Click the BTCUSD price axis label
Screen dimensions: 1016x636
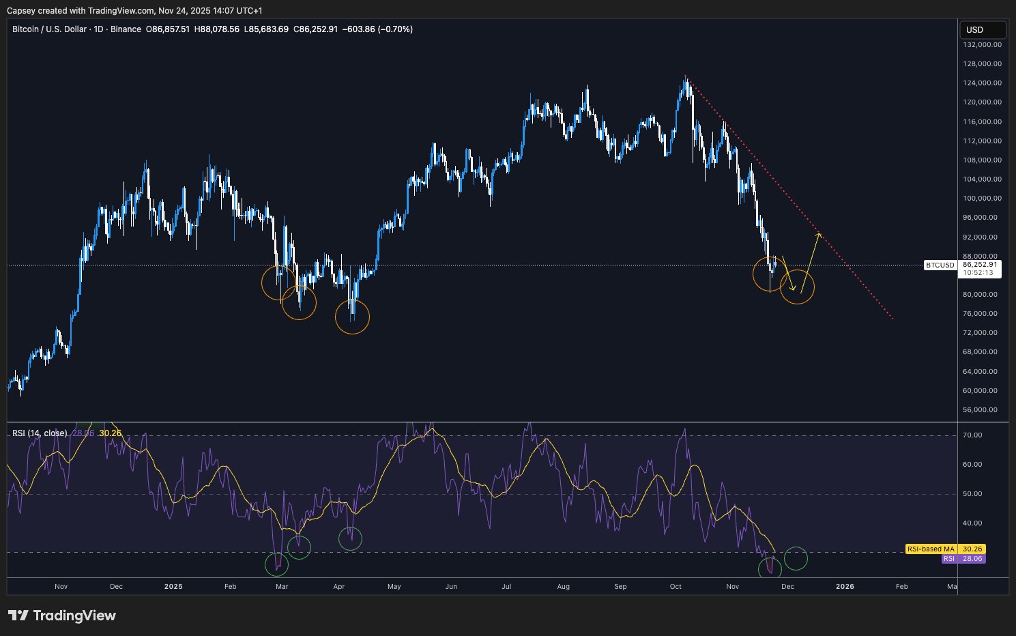point(940,265)
